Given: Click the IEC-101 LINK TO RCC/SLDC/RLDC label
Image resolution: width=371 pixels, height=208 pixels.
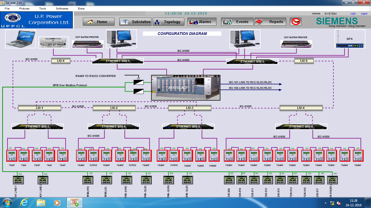Looking at the screenshot, I should point(250,82).
